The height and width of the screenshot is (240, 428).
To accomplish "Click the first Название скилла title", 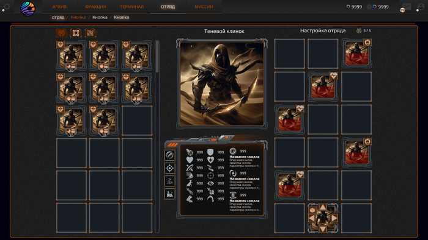I will click(x=245, y=157).
